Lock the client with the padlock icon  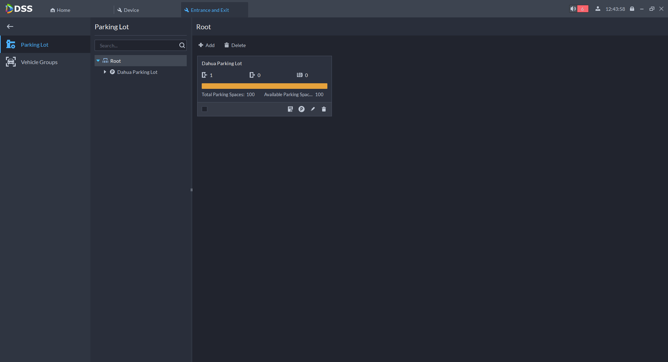click(x=632, y=9)
